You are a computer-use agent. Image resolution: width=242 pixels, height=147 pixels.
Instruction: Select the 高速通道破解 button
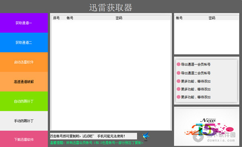point(24,82)
